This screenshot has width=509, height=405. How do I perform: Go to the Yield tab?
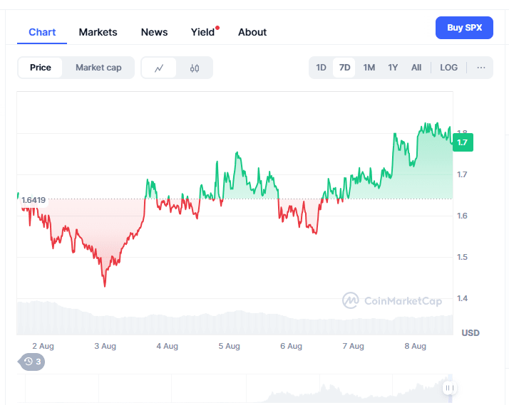[203, 32]
